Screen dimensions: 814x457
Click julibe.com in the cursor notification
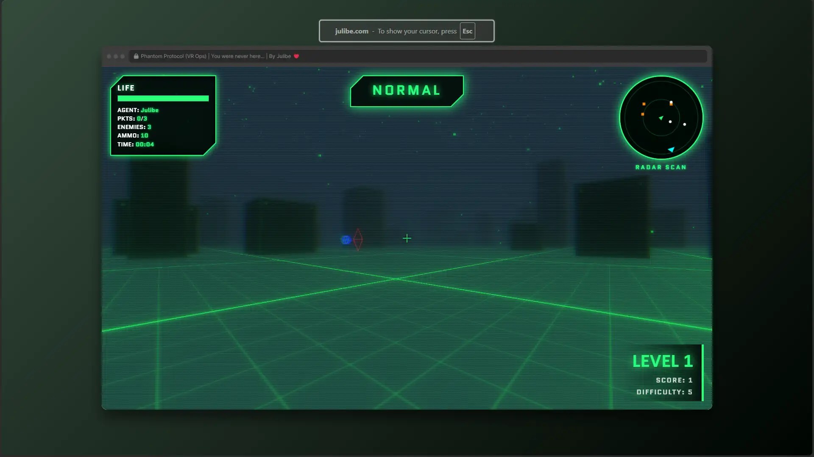click(x=351, y=31)
